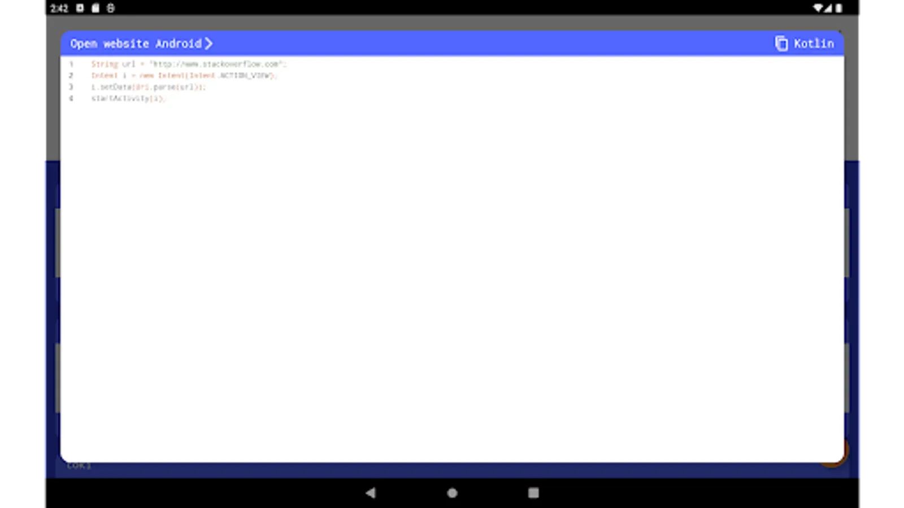Tap the 2:42 clock in the status bar

click(x=59, y=8)
